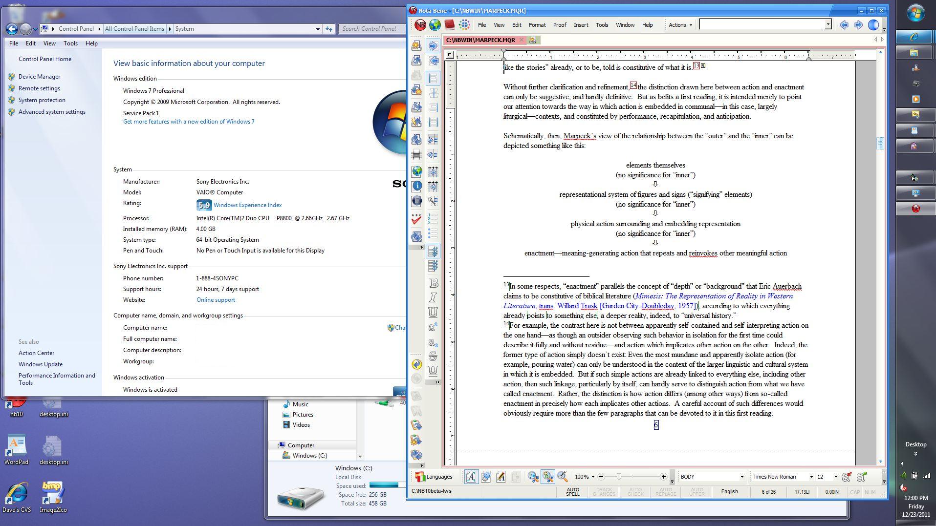Toggle AUTO REPLACE in the status bar
Viewport: 936px width, 526px height.
[666, 492]
